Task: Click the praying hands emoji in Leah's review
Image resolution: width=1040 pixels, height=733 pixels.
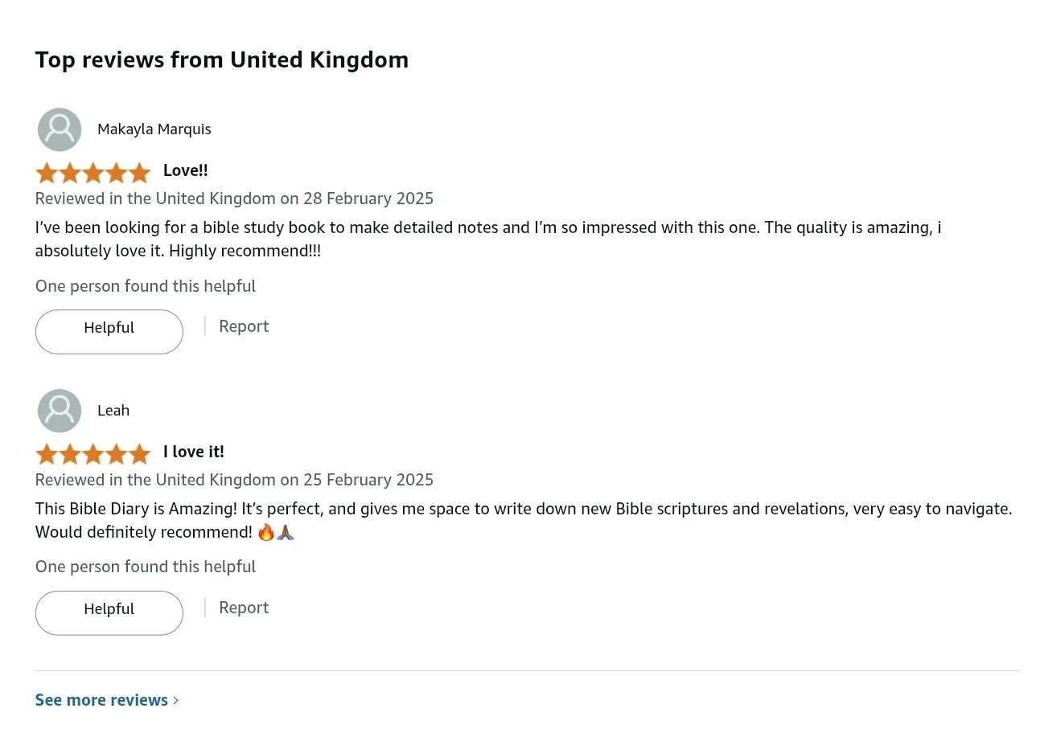Action: pyautogui.click(x=286, y=532)
